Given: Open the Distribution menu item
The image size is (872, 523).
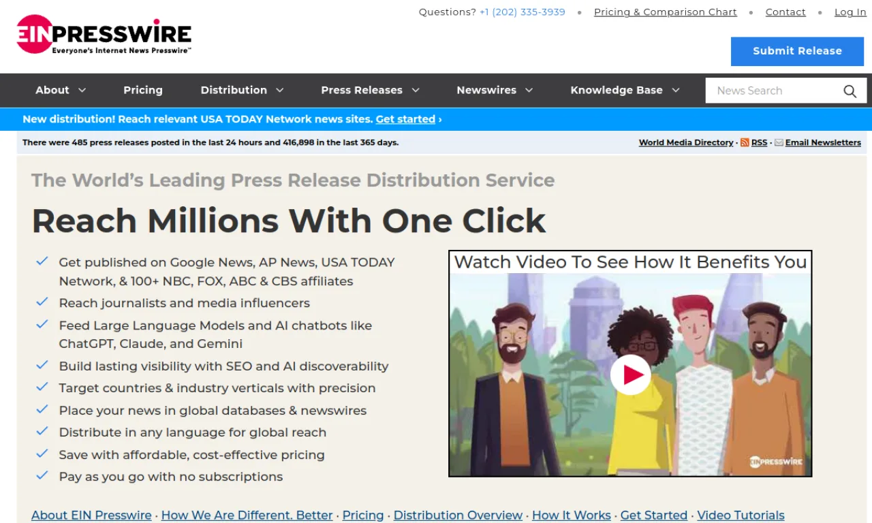Looking at the screenshot, I should pos(234,90).
